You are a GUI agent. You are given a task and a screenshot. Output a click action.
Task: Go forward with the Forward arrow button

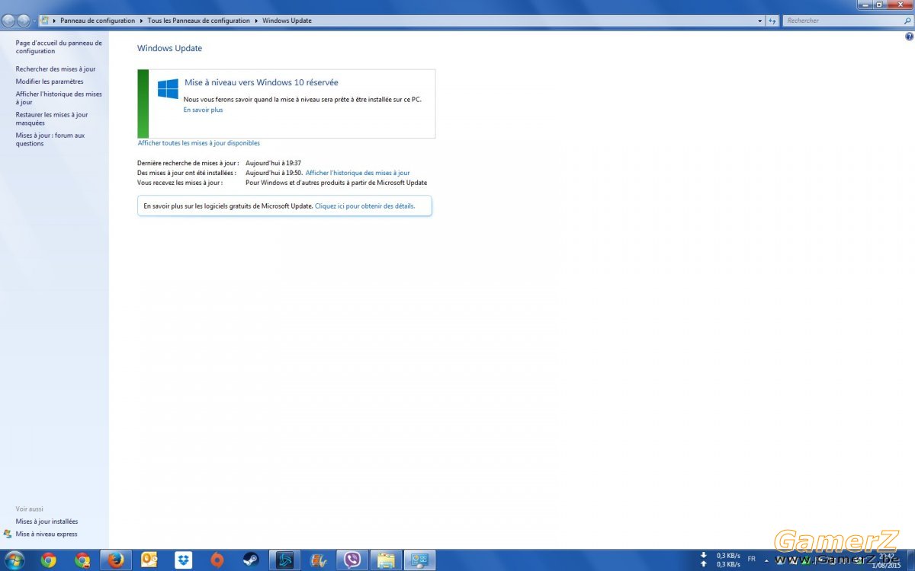pos(24,21)
